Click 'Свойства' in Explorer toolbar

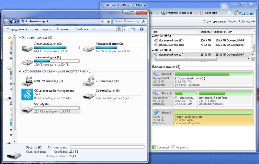(82, 29)
